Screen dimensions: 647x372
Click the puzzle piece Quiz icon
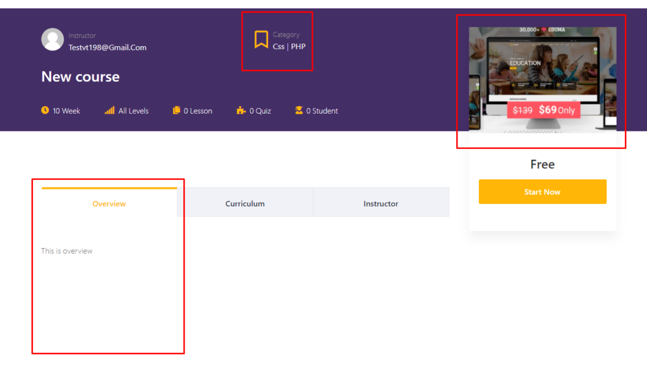pyautogui.click(x=241, y=111)
